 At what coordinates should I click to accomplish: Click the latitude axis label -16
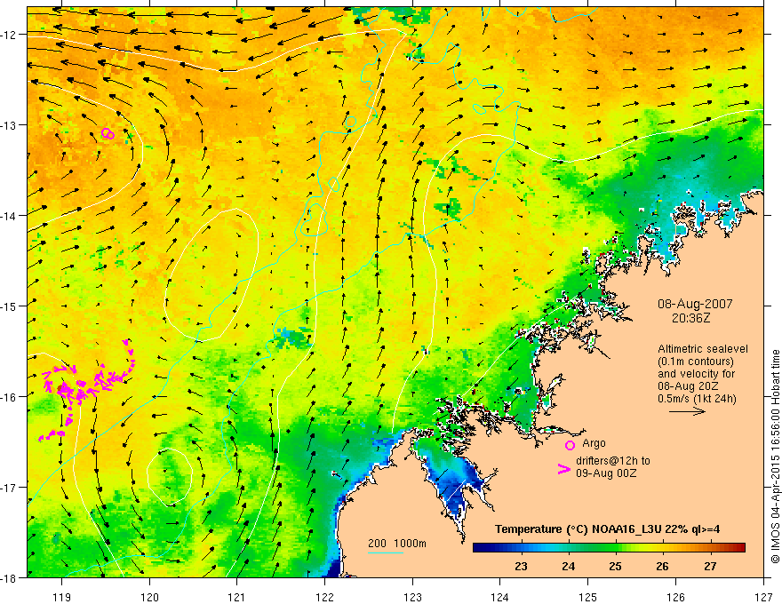10,397
